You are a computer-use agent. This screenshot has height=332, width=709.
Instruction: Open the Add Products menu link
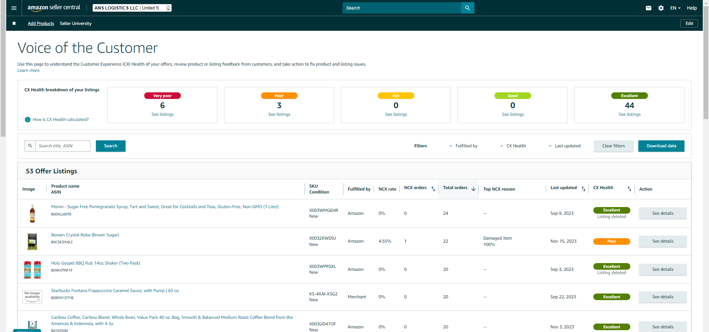[x=41, y=23]
